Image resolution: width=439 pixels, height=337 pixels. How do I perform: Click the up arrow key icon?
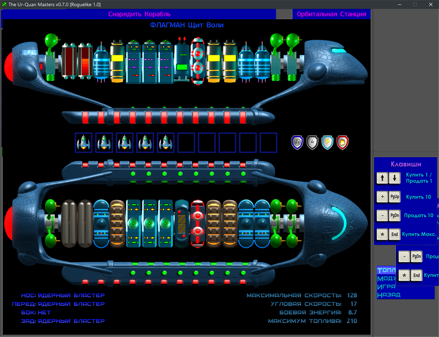[x=382, y=178]
